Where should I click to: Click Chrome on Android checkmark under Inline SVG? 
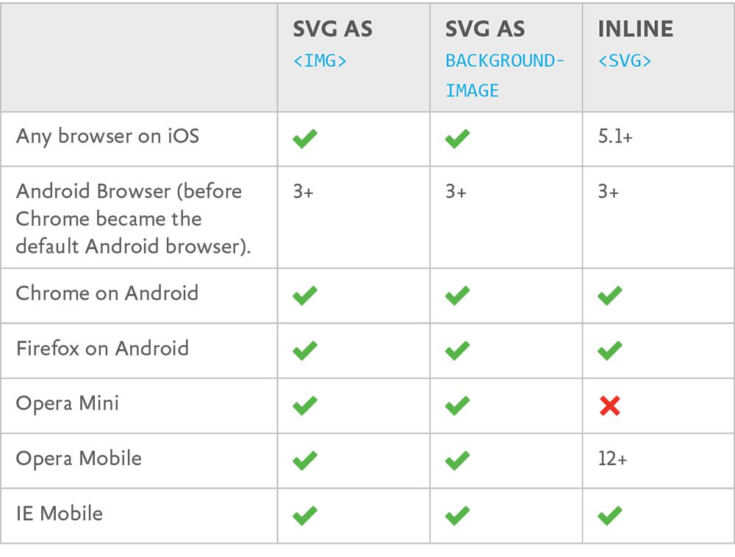click(609, 295)
